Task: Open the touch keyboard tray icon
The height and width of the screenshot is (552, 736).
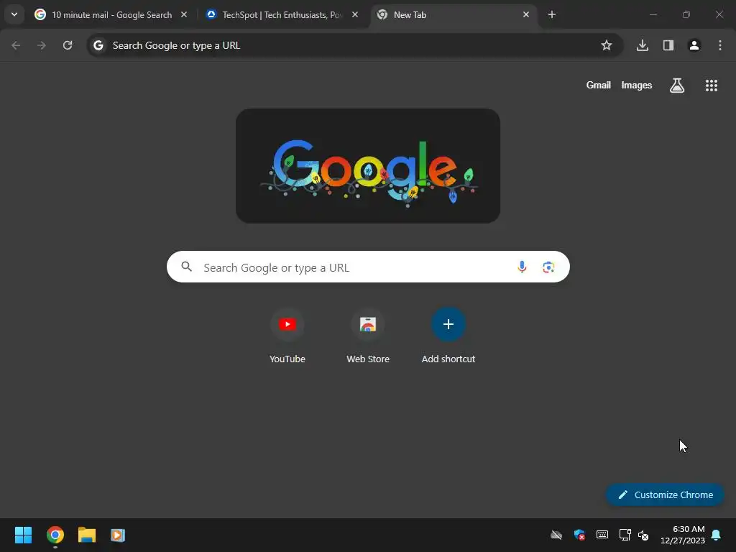Action: (x=602, y=535)
